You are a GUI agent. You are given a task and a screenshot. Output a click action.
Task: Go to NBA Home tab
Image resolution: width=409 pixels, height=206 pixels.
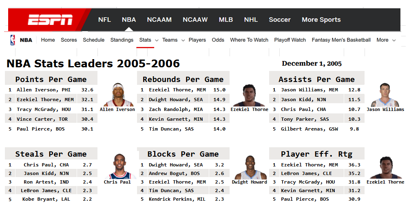pos(48,40)
